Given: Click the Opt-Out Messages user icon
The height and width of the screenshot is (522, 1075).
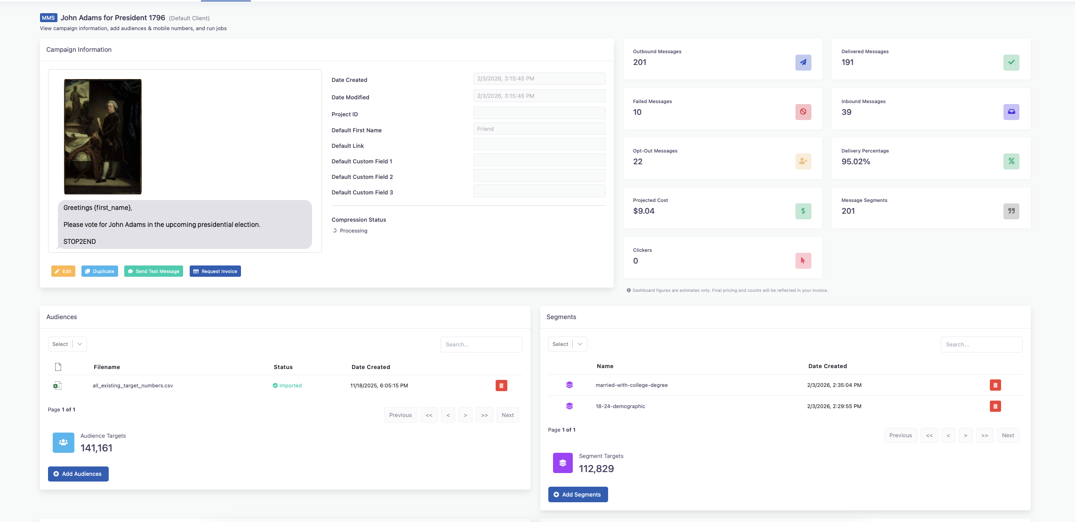Looking at the screenshot, I should click(803, 161).
